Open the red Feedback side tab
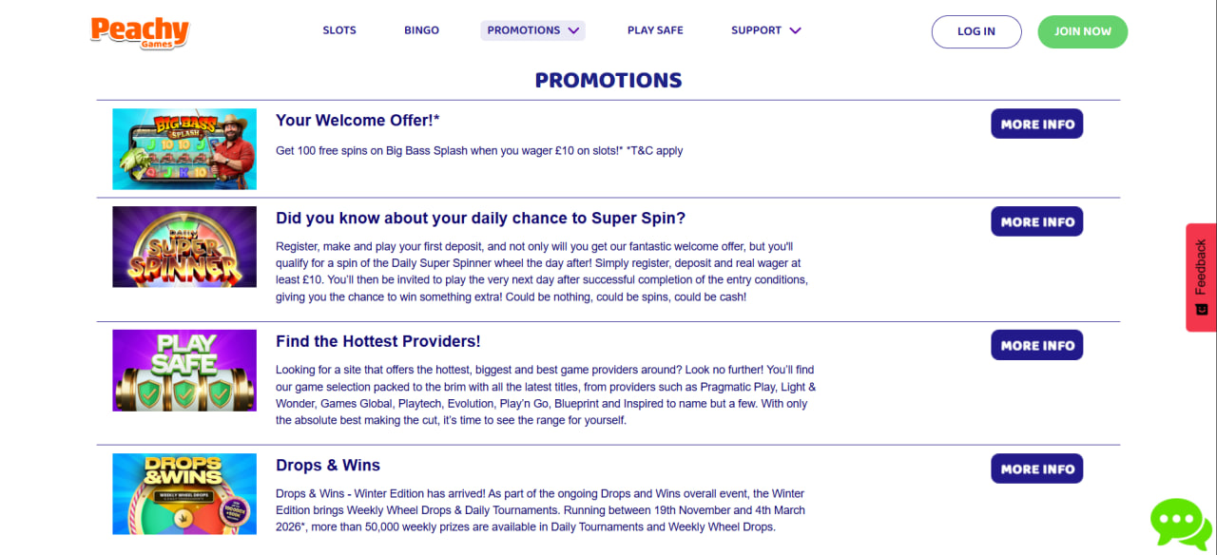 pos(1201,277)
